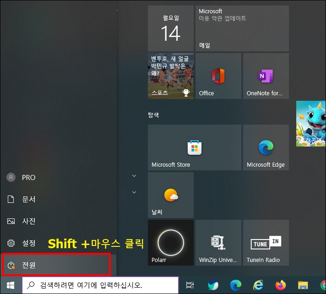
Task: Open the WinZip Universal tile
Action: point(218,243)
